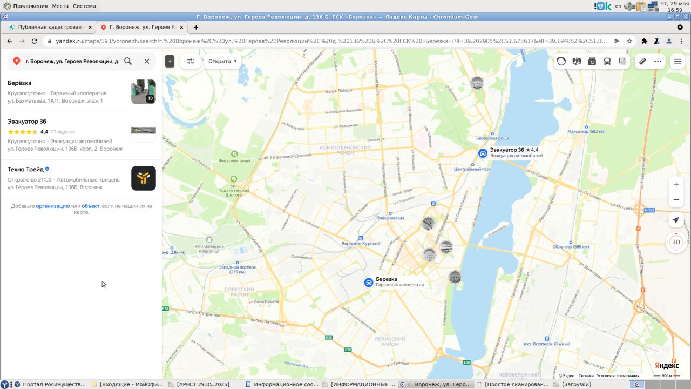Open the Эвакуатор 36 search result
This screenshot has height=389, width=691.
81,136
